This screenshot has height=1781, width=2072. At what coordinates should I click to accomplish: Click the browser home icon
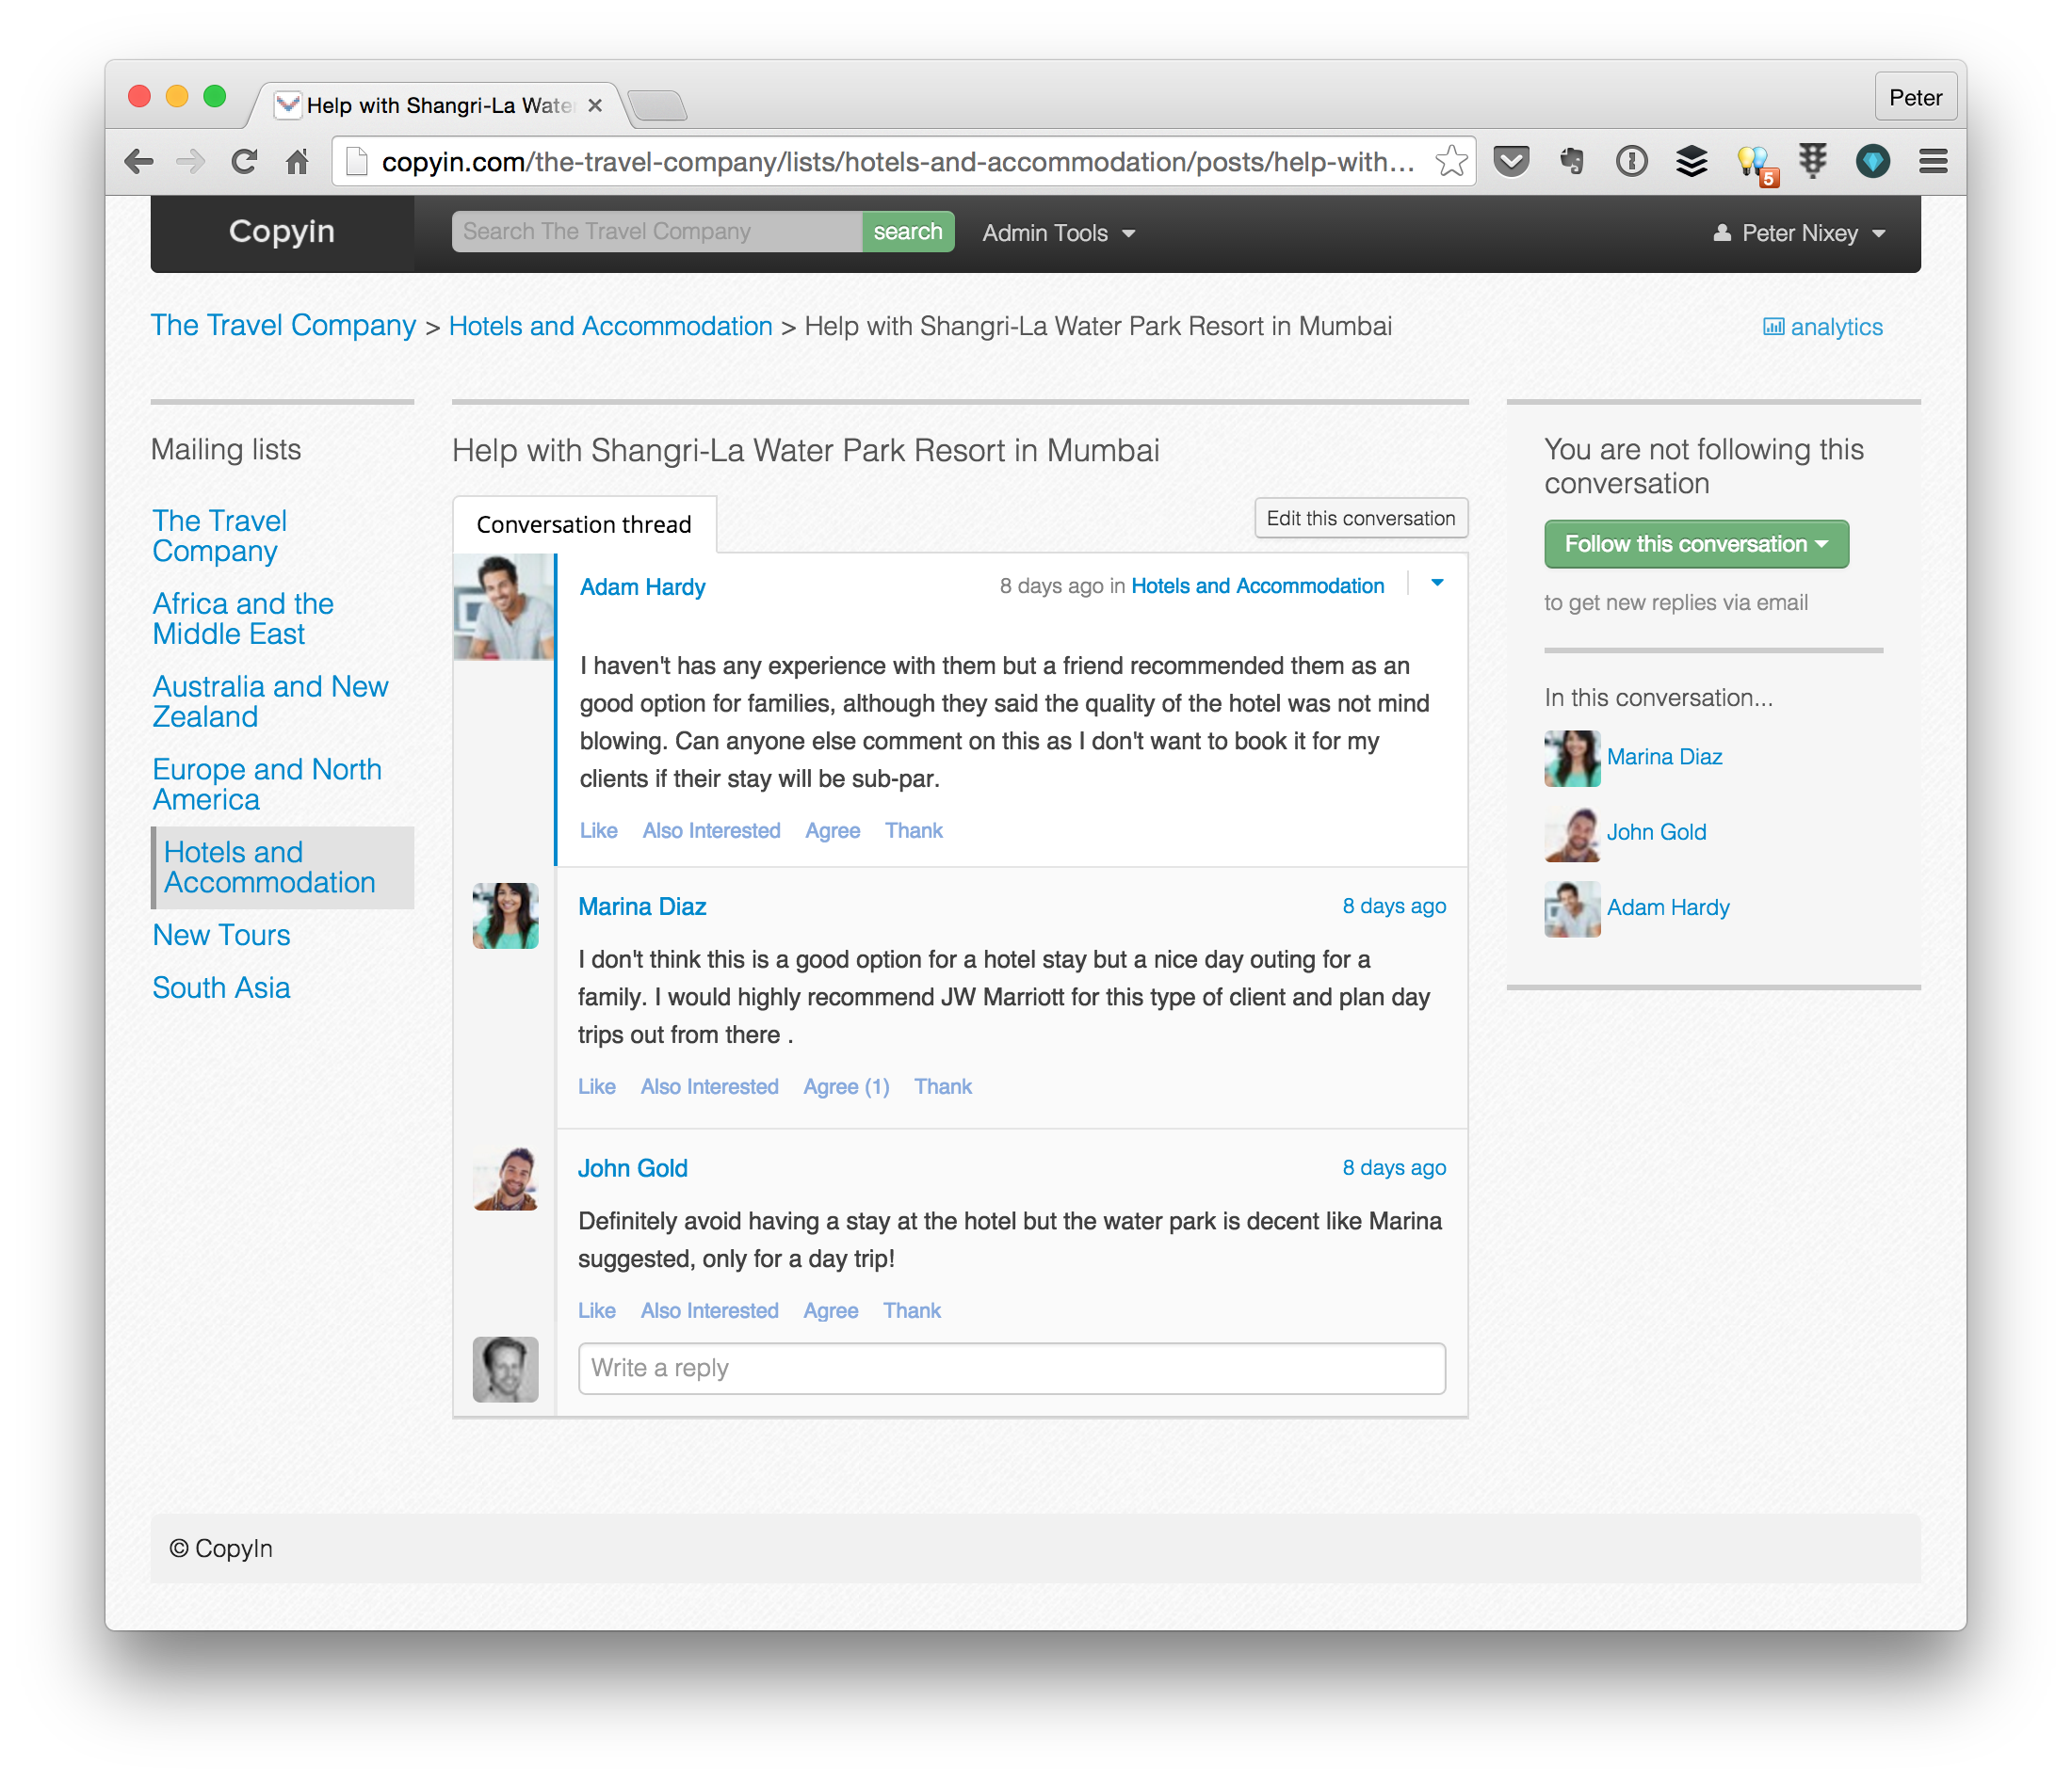click(297, 162)
